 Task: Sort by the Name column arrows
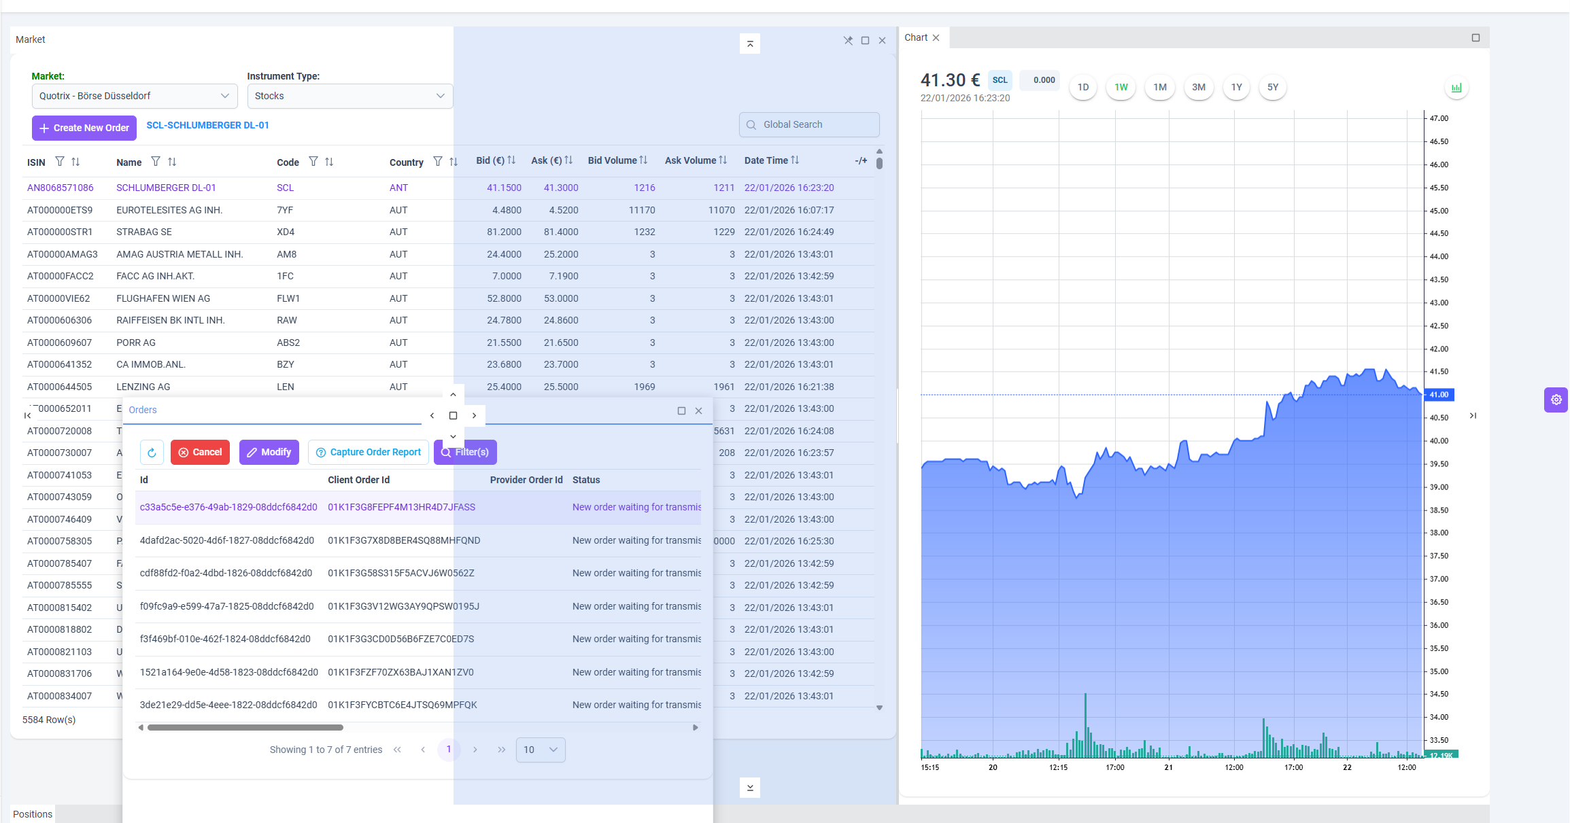[x=172, y=162]
